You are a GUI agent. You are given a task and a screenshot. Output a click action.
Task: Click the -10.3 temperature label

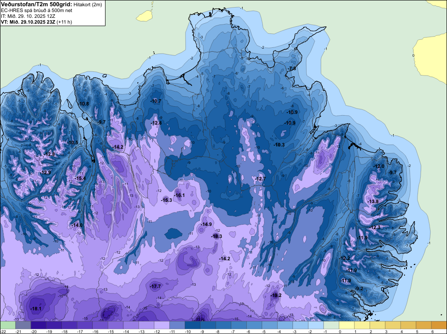click(x=279, y=145)
